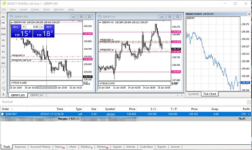This screenshot has width=252, height=150.
Task: Click the MetaTrader application logo icon
Action: click(4, 3)
